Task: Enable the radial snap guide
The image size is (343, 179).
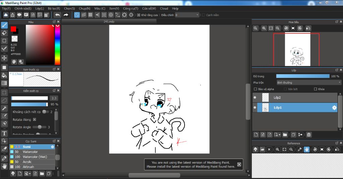Action: click(104, 15)
